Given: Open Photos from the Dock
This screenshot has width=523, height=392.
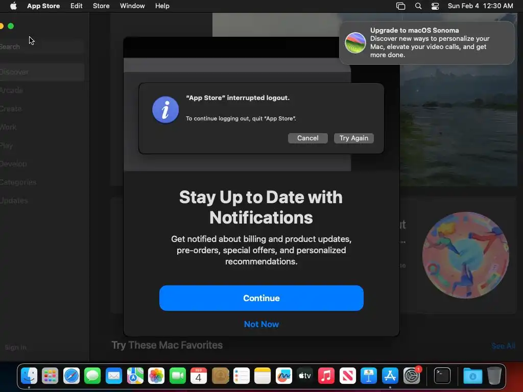Looking at the screenshot, I should [x=156, y=376].
